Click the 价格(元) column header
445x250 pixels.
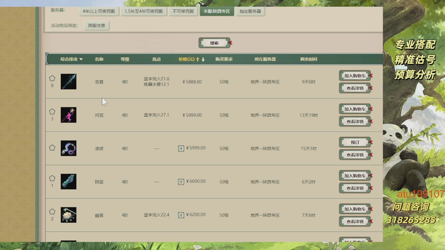click(x=187, y=59)
